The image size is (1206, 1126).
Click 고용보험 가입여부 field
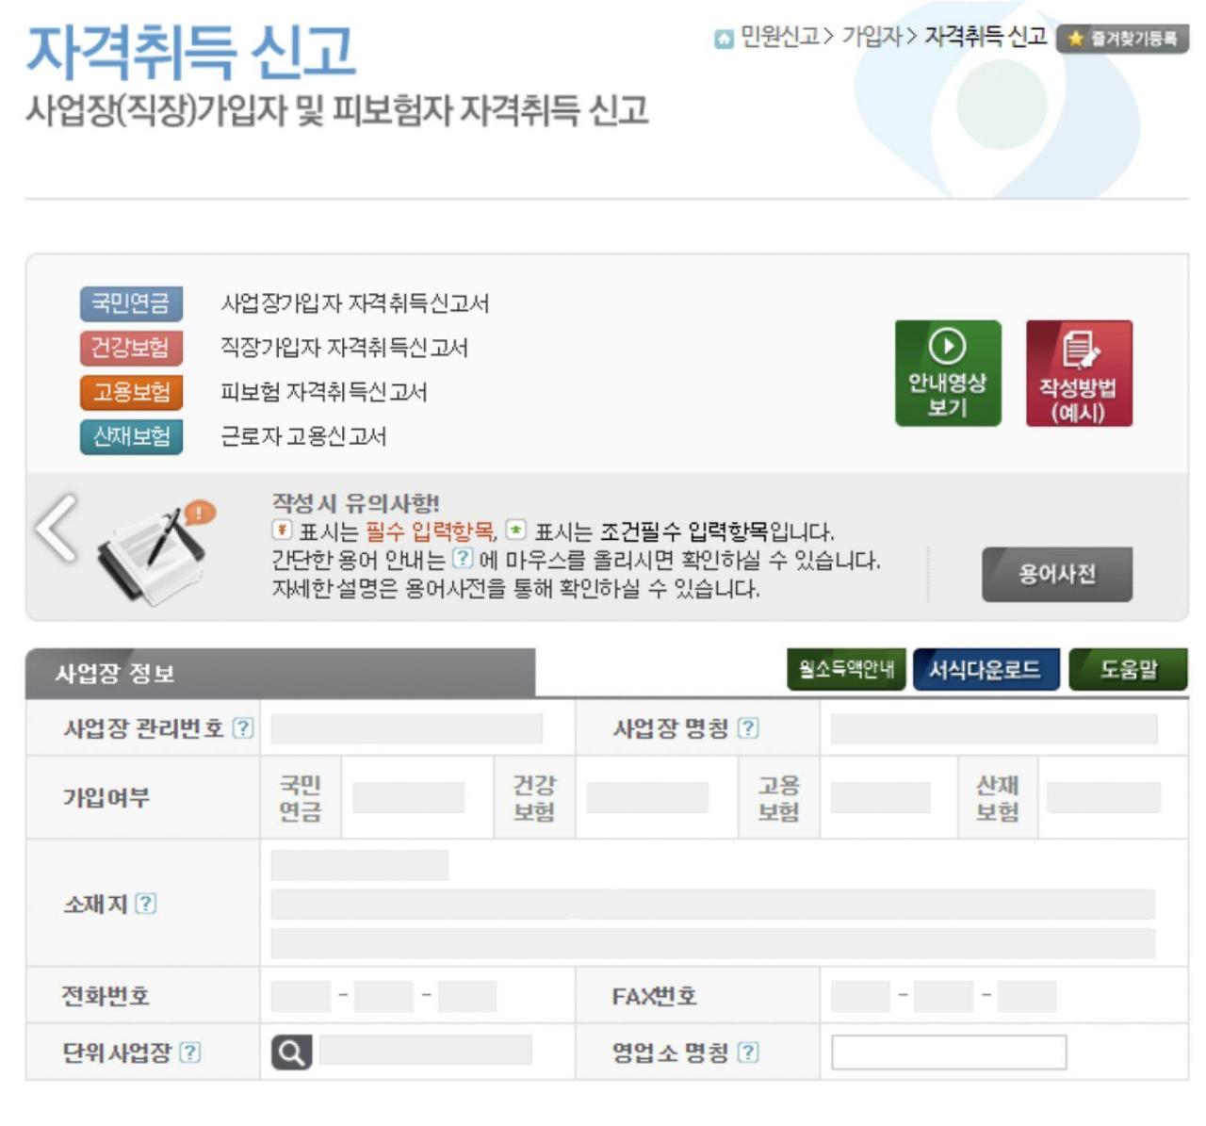pyautogui.click(x=881, y=797)
